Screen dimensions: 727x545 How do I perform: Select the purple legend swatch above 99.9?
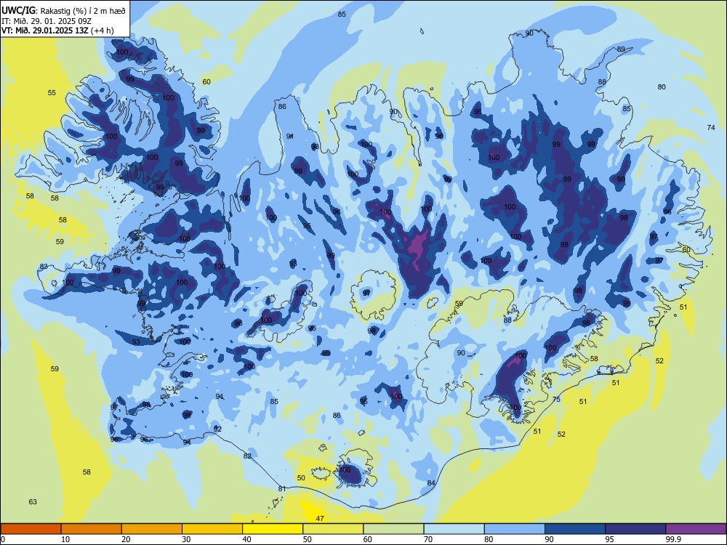696,529
